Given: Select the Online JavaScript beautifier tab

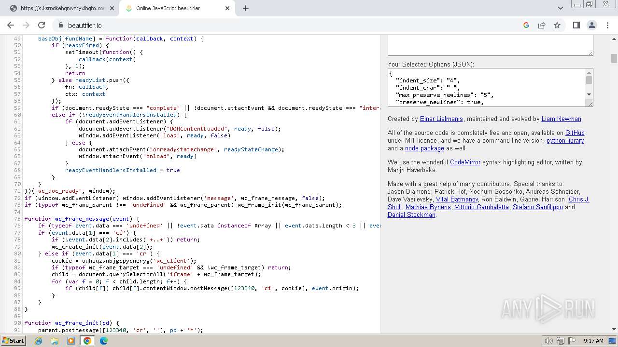Looking at the screenshot, I should tap(178, 8).
